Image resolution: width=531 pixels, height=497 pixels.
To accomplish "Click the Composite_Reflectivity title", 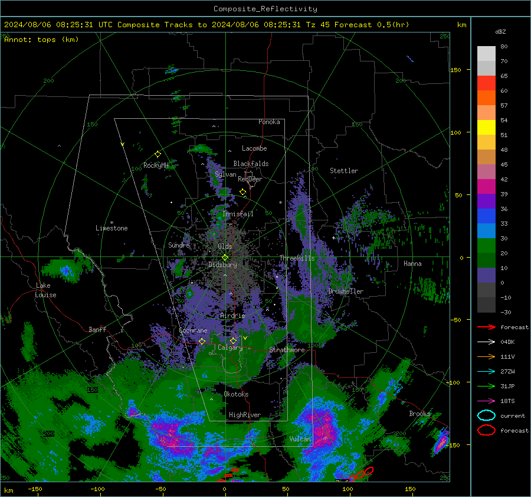I will [265, 9].
